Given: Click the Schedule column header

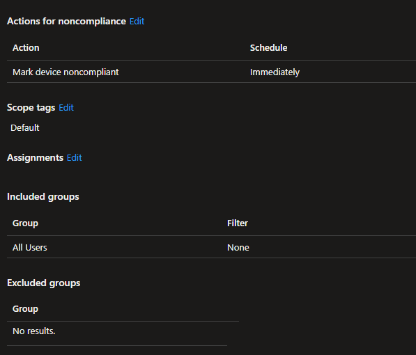Looking at the screenshot, I should [x=268, y=48].
